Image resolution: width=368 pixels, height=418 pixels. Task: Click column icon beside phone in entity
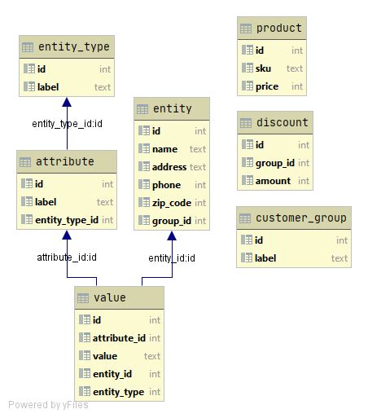coord(144,184)
